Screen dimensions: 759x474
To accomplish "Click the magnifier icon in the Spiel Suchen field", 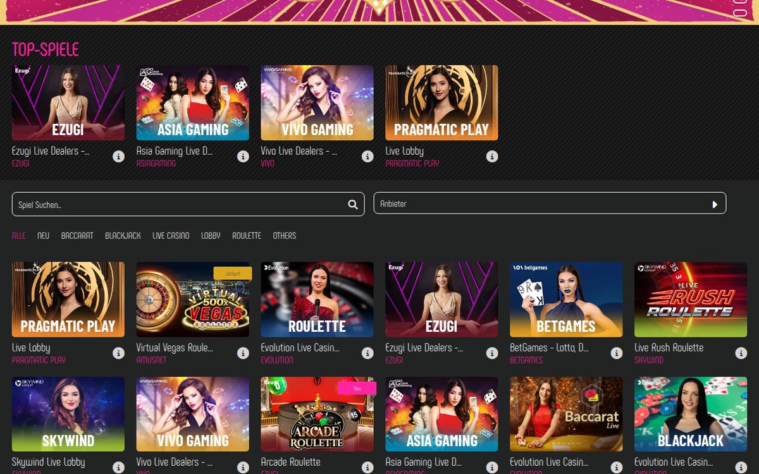I will click(353, 204).
